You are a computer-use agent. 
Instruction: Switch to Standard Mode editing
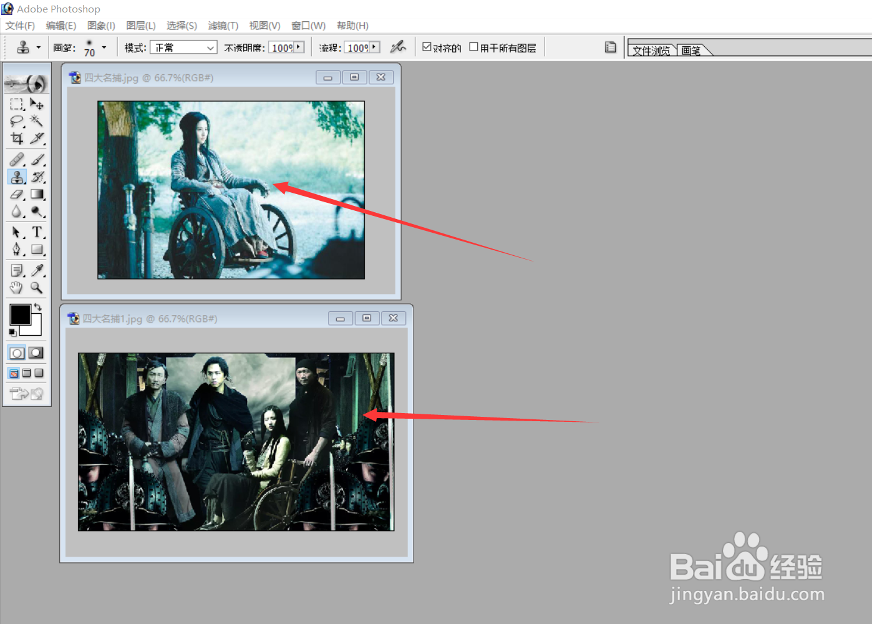click(17, 353)
